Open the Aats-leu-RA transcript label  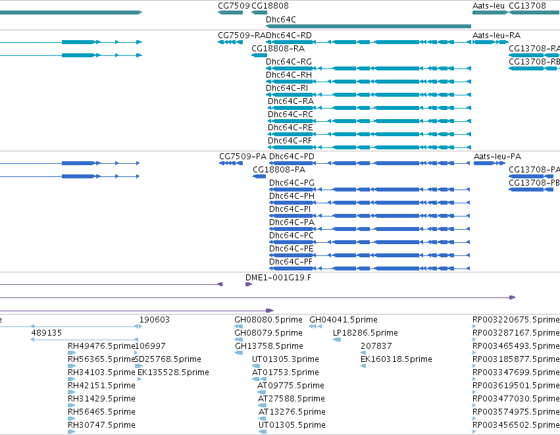point(496,36)
